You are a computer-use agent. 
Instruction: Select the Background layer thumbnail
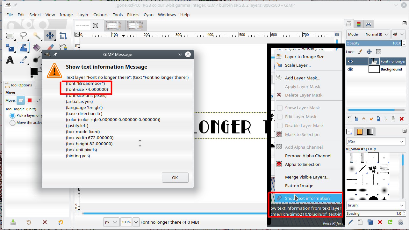pos(374,69)
